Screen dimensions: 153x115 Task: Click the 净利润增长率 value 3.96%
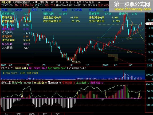click(115, 18)
